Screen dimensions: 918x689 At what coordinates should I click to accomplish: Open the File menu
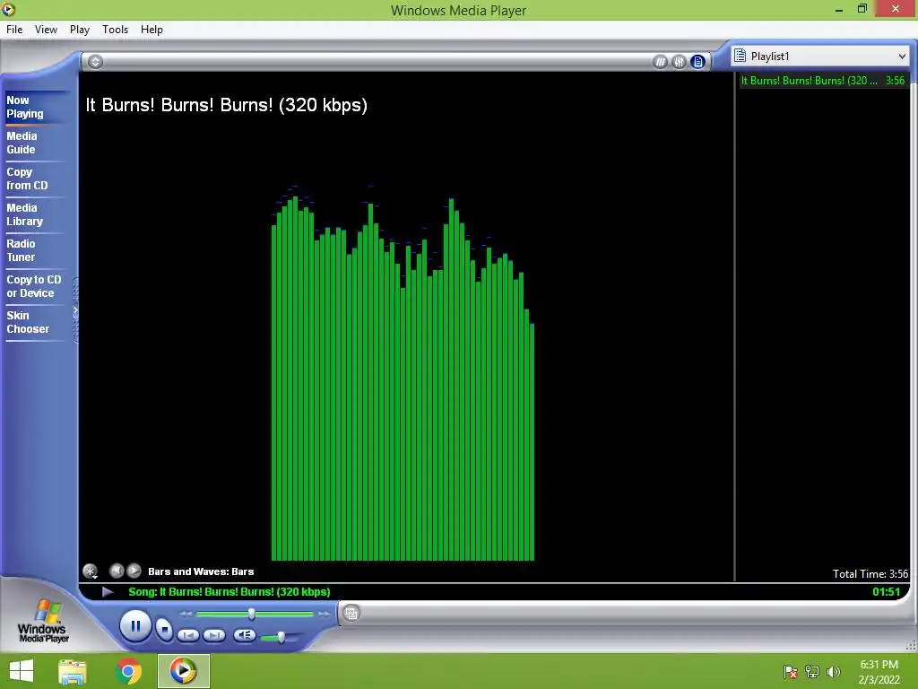point(14,30)
